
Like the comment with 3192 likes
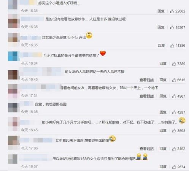coord(174,149)
